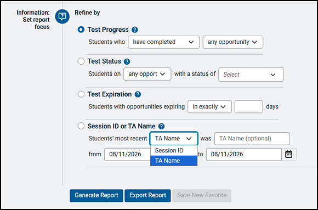This screenshot has height=210, width=318.
Task: Choose TA Name from the dropdown list
Action: [x=174, y=161]
